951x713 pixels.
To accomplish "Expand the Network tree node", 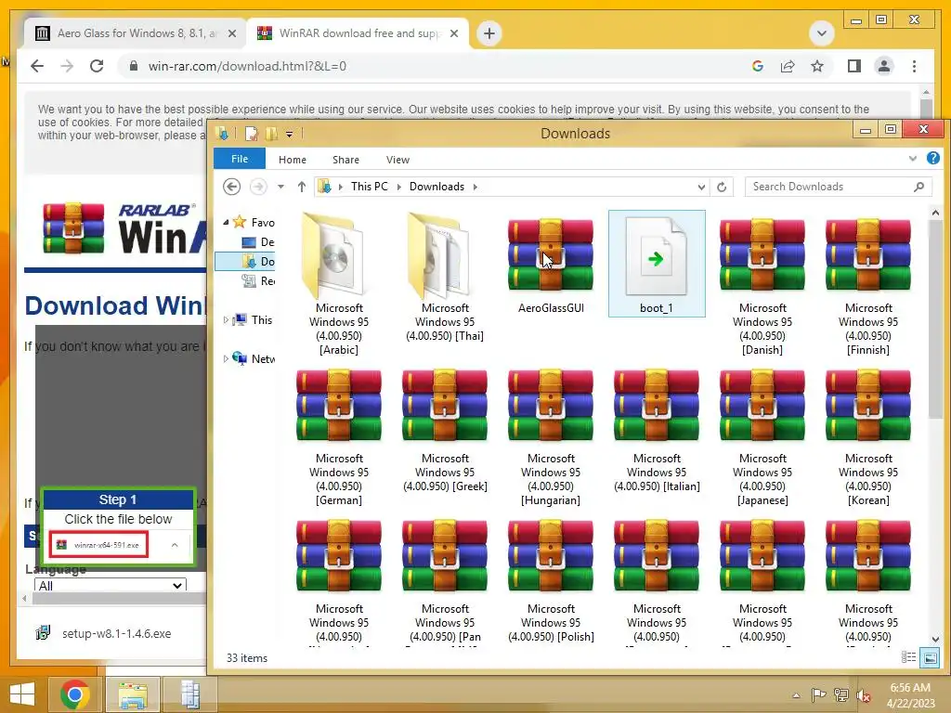I will (226, 359).
